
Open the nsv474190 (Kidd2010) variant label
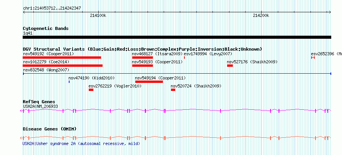point(91,78)
